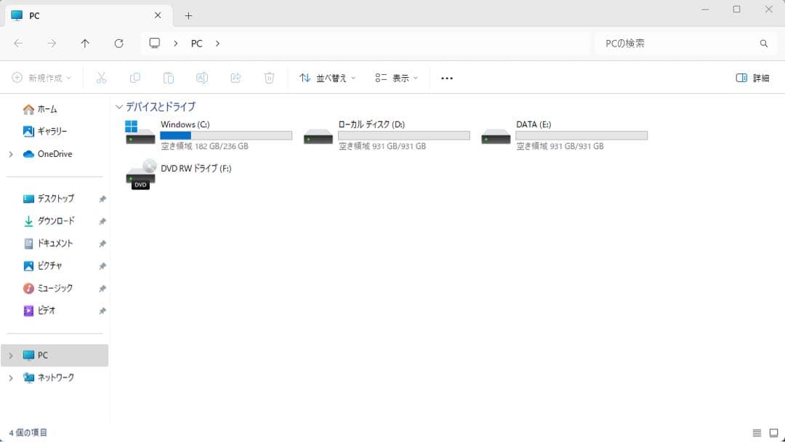The width and height of the screenshot is (785, 442).
Task: Open ギャラリー from the sidebar
Action: coord(45,131)
